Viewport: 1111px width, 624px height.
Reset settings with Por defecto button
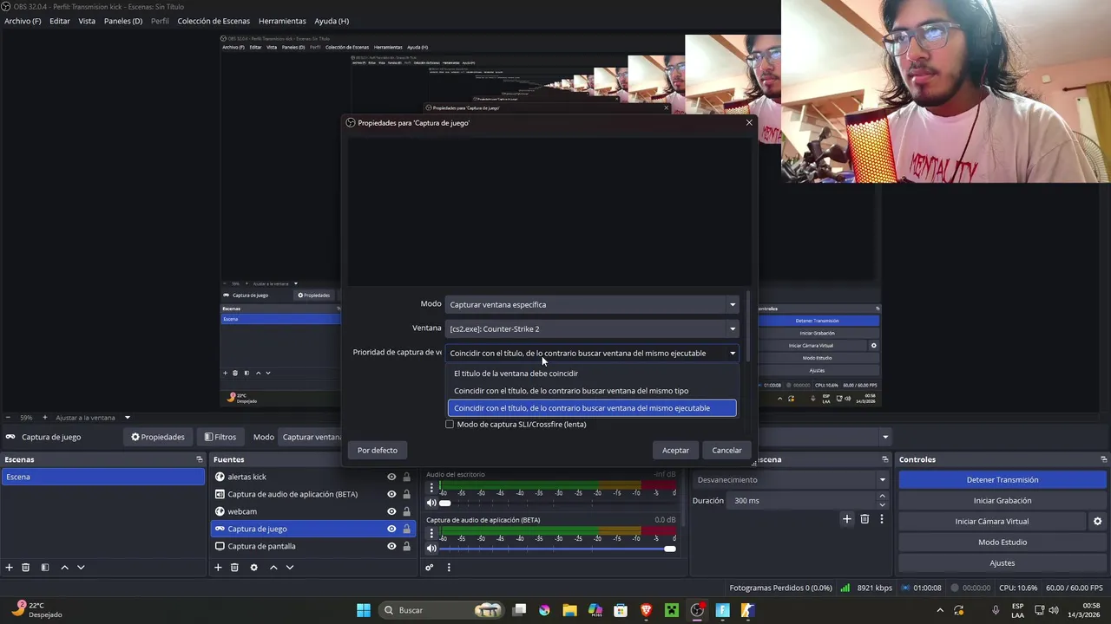point(378,450)
